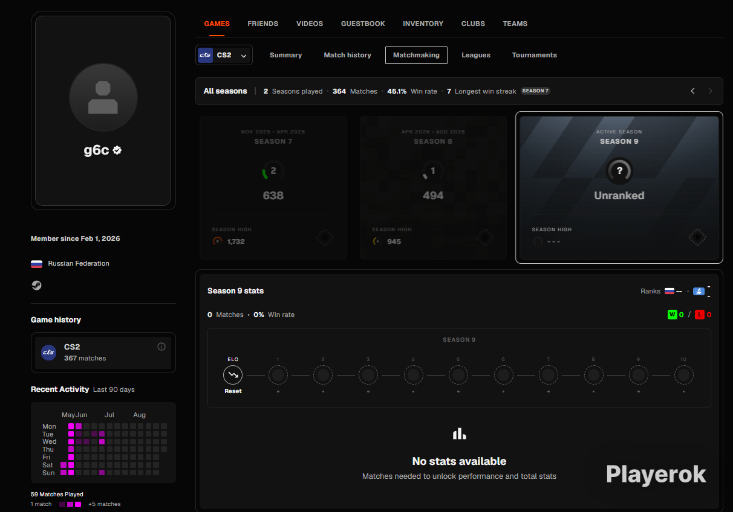This screenshot has height=512, width=733.
Task: Open the INVENTORY tab
Action: (423, 24)
